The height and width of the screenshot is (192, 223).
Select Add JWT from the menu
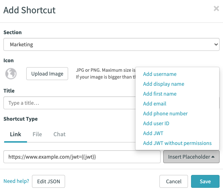click(153, 133)
